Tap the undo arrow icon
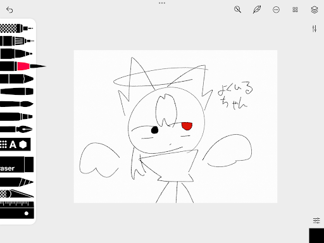 coord(9,9)
